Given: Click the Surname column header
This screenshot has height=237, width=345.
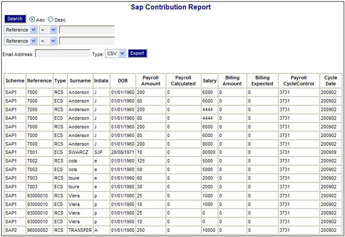Looking at the screenshot, I should (80, 81).
